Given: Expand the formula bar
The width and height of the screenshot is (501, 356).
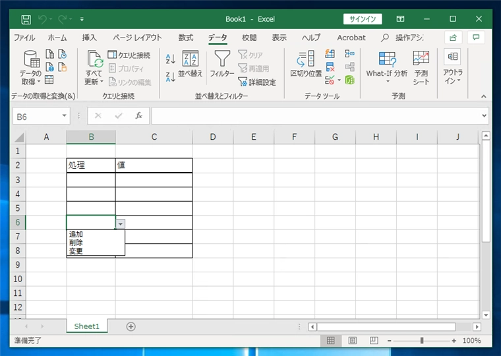Looking at the screenshot, I should click(x=485, y=115).
